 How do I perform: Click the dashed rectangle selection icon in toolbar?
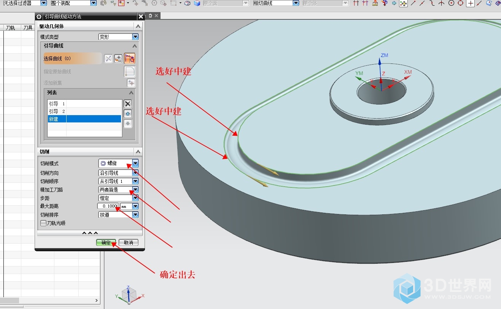[173, 3]
